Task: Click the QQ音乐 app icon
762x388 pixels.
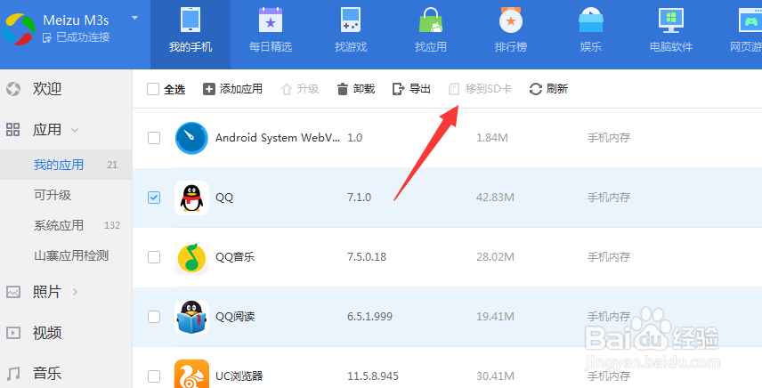Action: click(191, 257)
